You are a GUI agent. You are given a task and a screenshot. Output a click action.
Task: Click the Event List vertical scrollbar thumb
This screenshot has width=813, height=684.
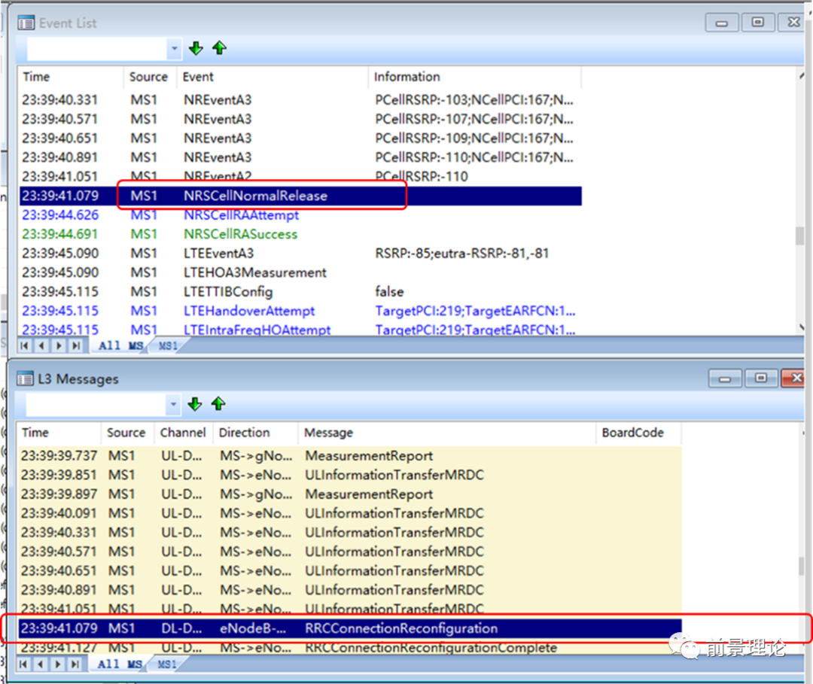(x=800, y=236)
